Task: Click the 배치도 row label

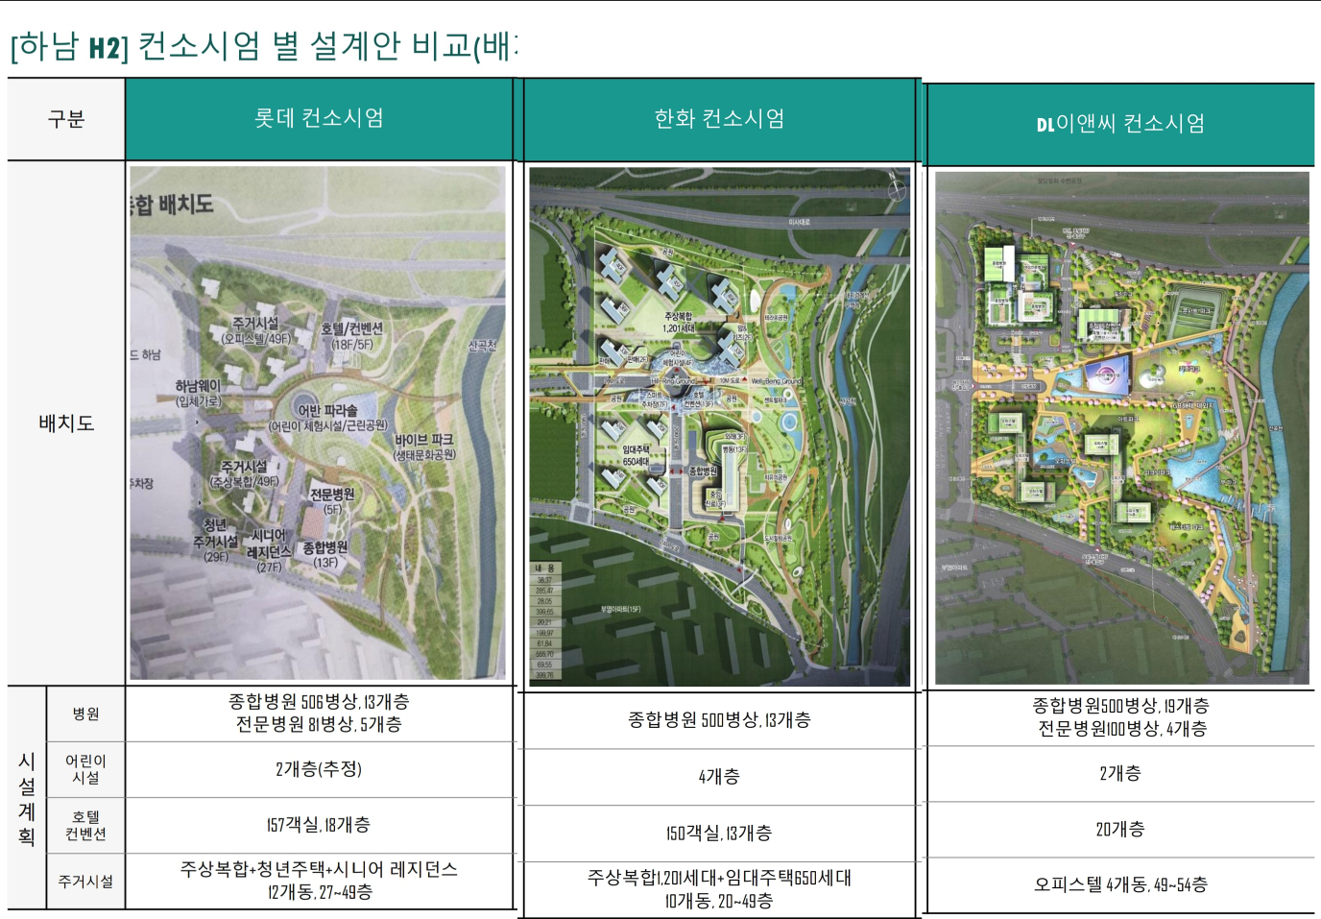Action: coord(66,423)
